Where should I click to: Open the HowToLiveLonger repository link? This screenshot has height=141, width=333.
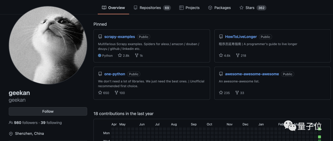[x=241, y=37]
